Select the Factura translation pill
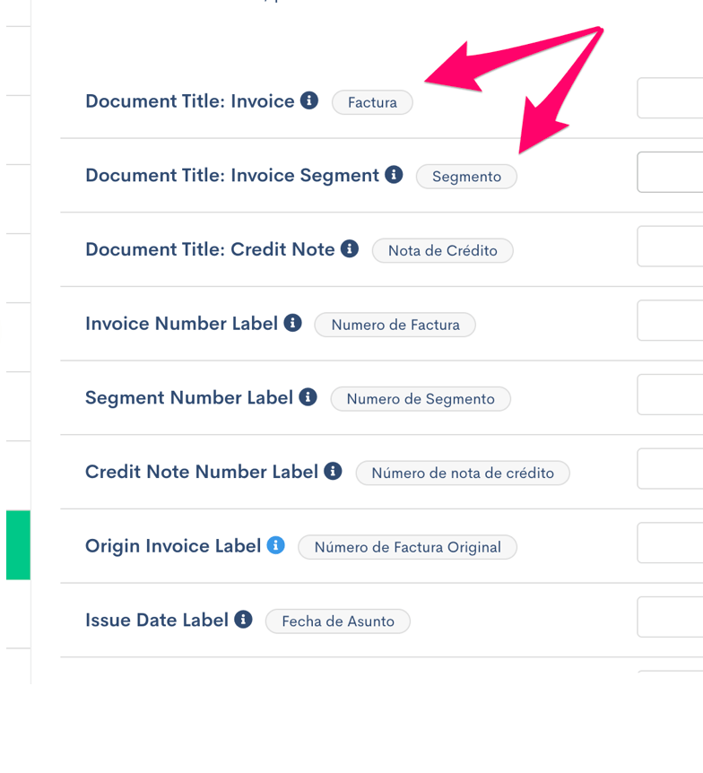 tap(371, 102)
